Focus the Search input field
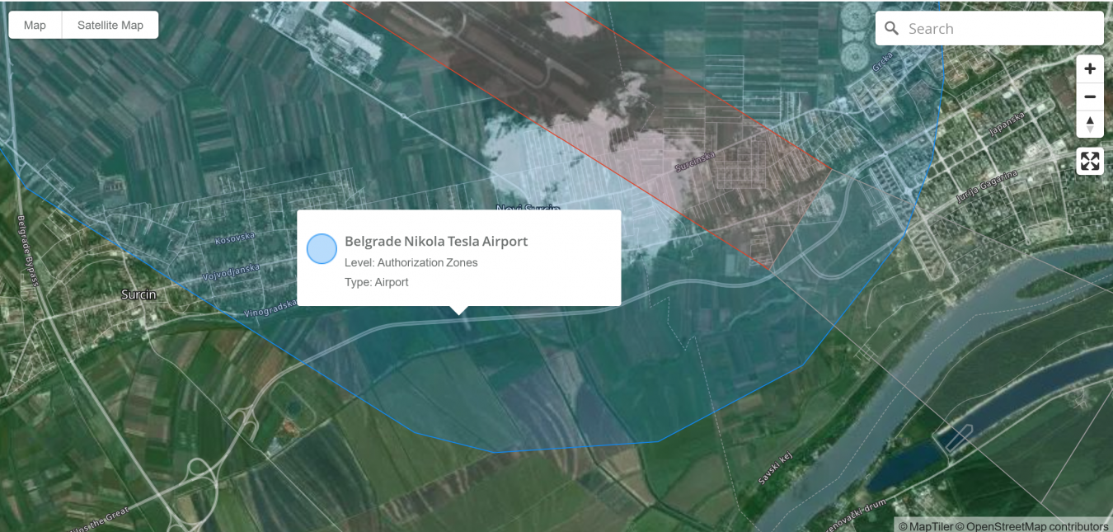Viewport: 1113px width, 532px height. pos(998,29)
